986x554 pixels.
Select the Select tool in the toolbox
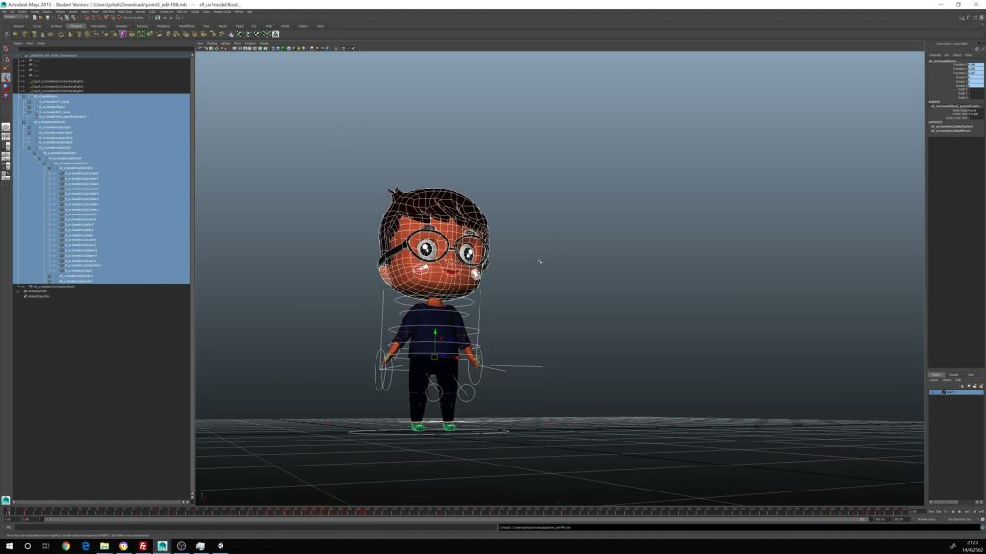pos(6,48)
